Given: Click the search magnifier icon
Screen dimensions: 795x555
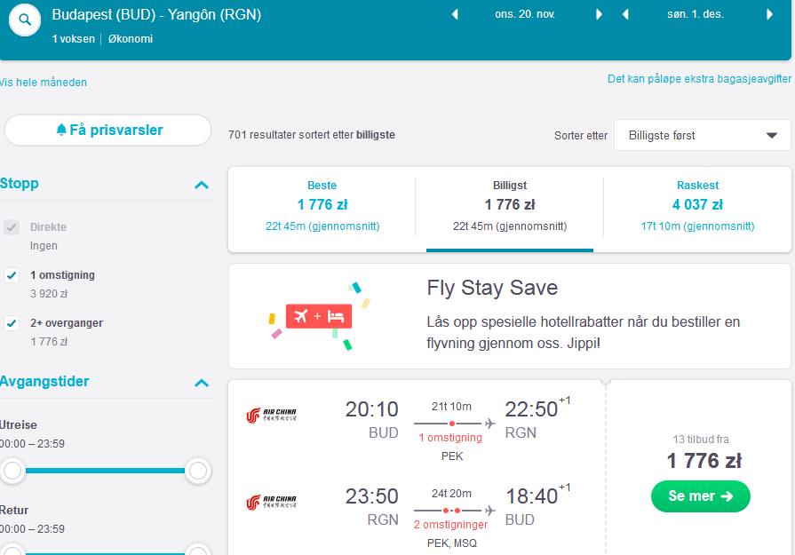Looking at the screenshot, I should (x=24, y=20).
